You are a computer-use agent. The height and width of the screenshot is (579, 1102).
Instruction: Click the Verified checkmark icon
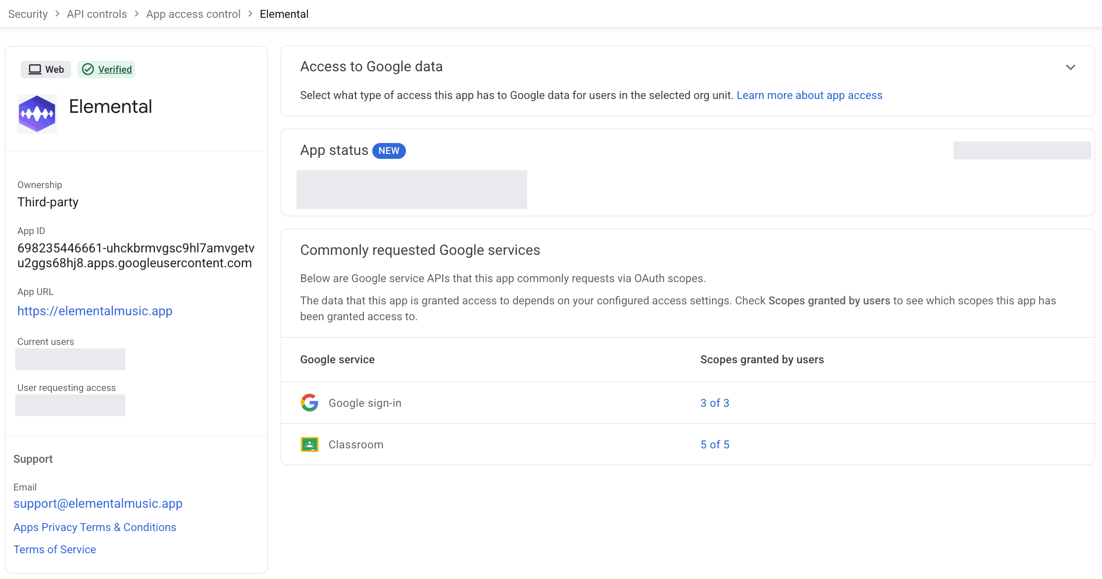[x=88, y=69]
